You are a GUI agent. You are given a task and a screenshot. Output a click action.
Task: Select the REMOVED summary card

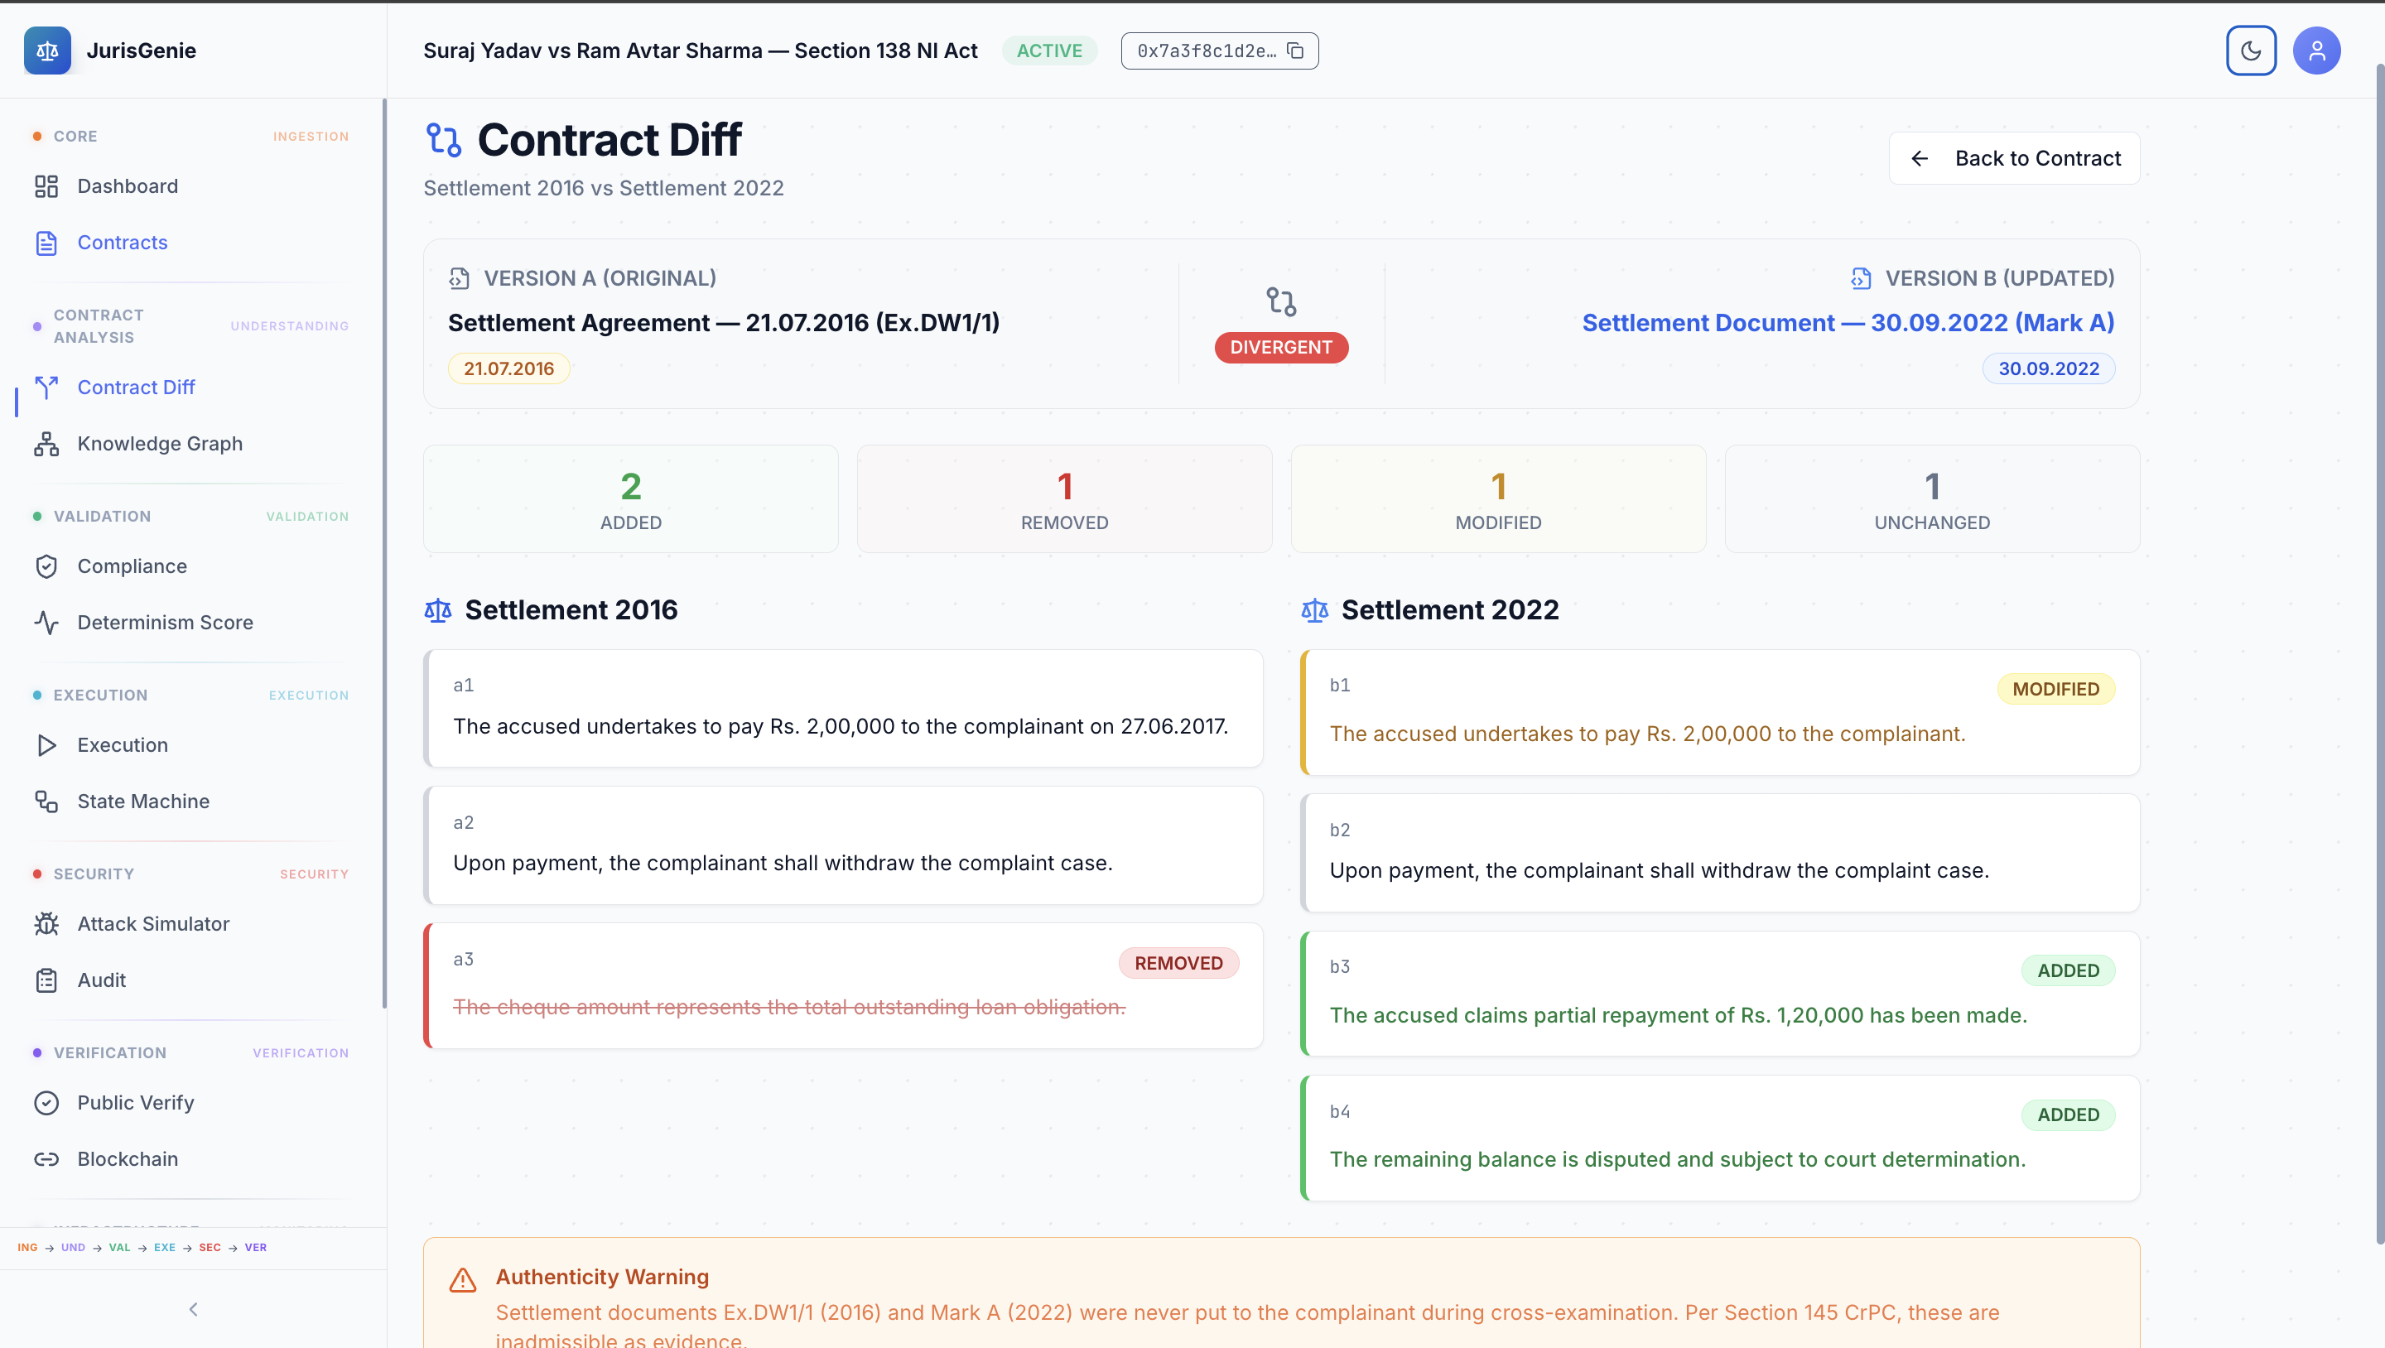click(x=1064, y=499)
